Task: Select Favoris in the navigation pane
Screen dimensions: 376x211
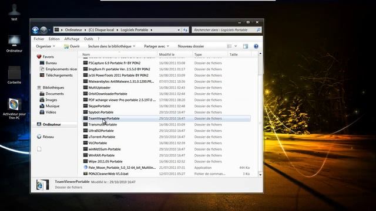Action: 45,57
